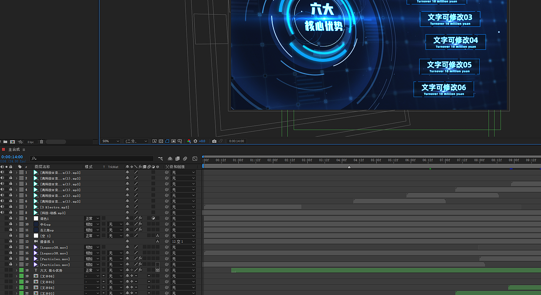Viewport: 541px width, 295px height.
Task: Expand layer 18 六大 核心优势 properties
Action: coord(16,270)
